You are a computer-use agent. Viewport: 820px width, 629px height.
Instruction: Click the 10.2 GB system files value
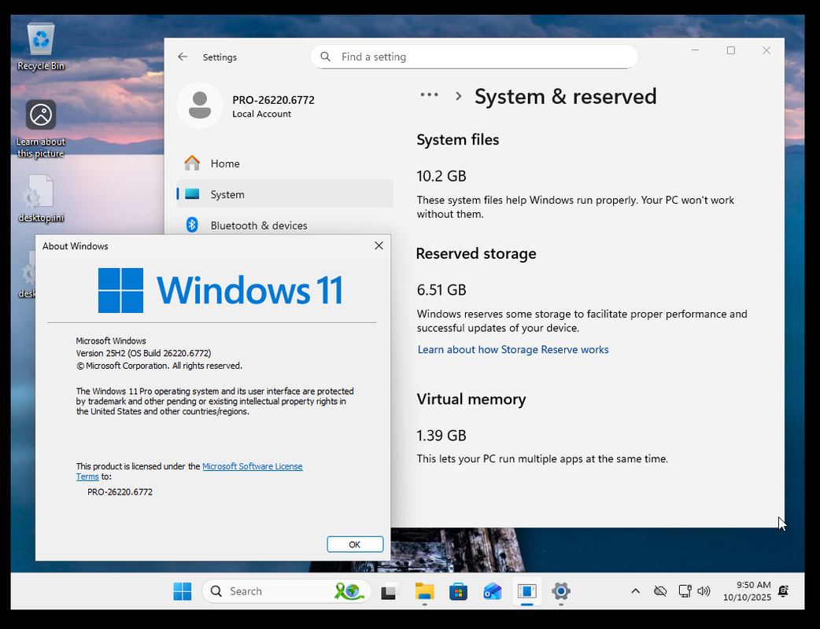click(441, 176)
